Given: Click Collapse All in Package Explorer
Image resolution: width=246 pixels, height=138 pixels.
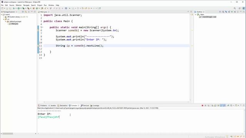Looking at the screenshot, I should pos(23,12).
